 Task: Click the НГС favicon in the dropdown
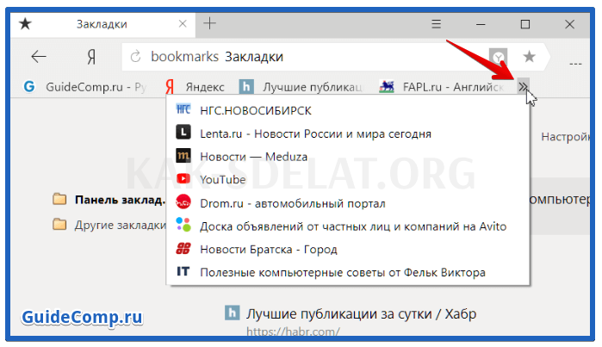tap(183, 109)
